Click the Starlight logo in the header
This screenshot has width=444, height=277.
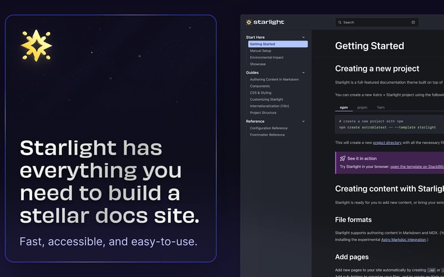[x=265, y=22]
